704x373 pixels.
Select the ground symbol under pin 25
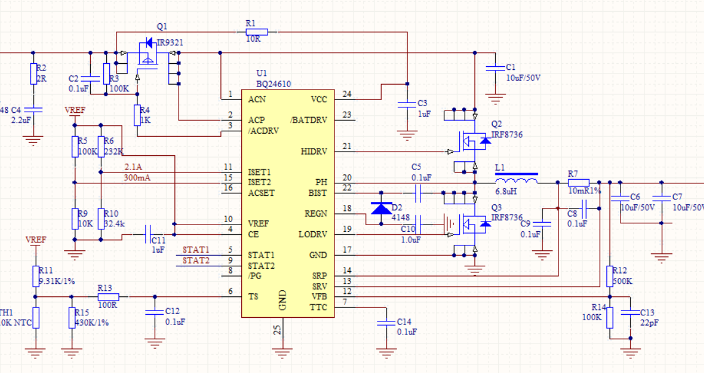[x=282, y=352]
